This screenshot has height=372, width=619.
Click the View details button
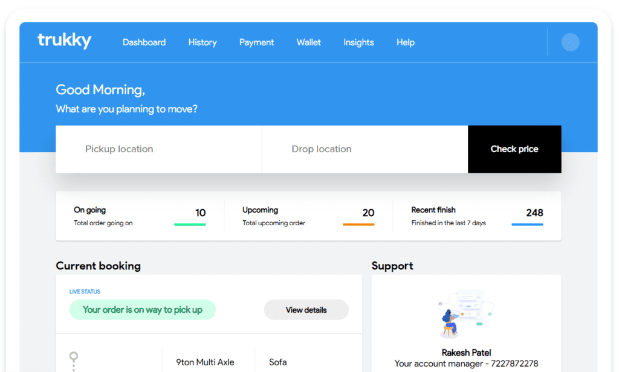306,310
